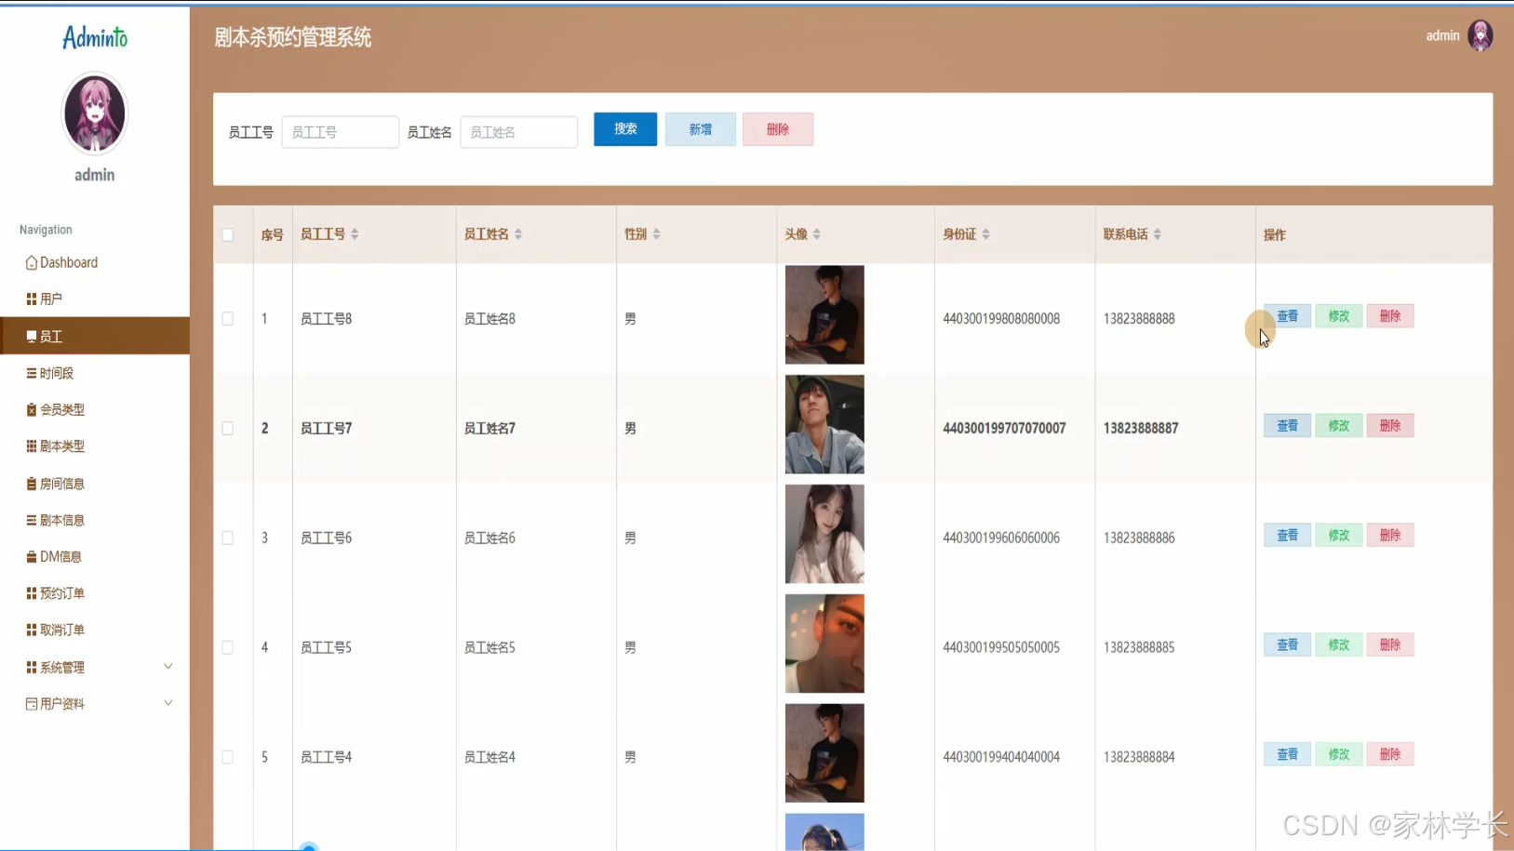This screenshot has width=1514, height=851.
Task: Click the DM信息 sidebar icon
Action: (32, 556)
